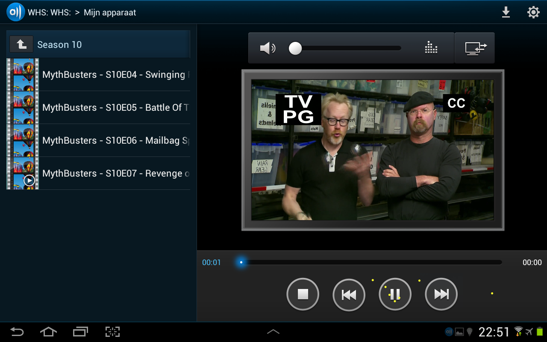Take a screenshot with capture icon
This screenshot has height=342, width=547.
(x=112, y=332)
